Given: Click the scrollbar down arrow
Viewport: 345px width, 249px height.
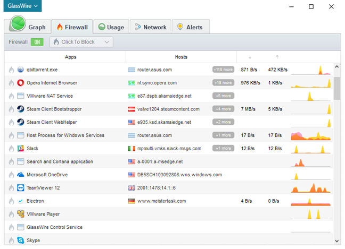Looking at the screenshot, I should pyautogui.click(x=337, y=241).
